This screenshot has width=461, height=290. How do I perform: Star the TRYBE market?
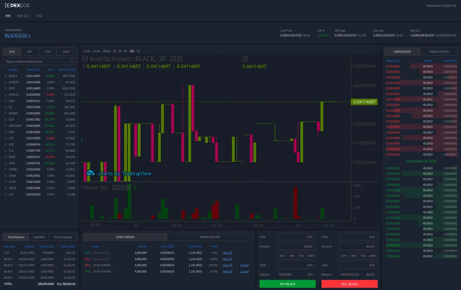coord(5,170)
